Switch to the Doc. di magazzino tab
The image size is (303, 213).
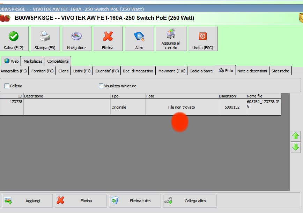tap(138, 71)
